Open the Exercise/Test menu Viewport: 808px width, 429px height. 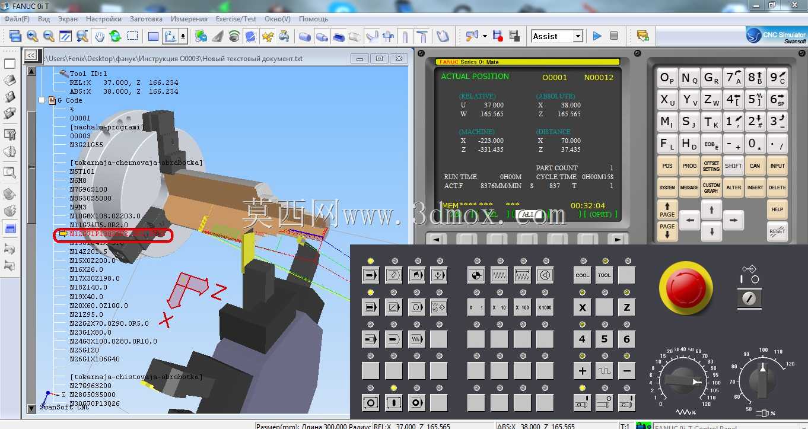pyautogui.click(x=236, y=19)
